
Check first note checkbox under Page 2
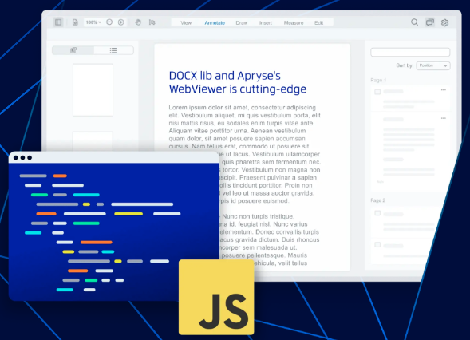[377, 213]
